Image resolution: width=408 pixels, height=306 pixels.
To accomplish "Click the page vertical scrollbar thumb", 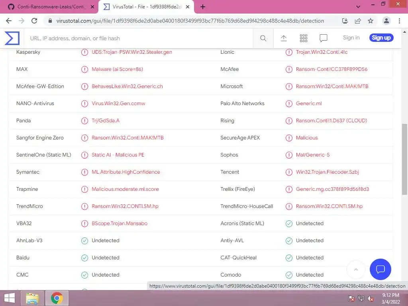I will [404, 159].
